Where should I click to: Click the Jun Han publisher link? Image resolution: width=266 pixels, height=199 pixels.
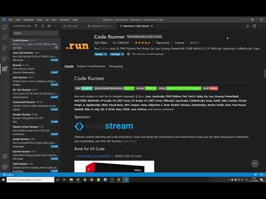coord(100,43)
